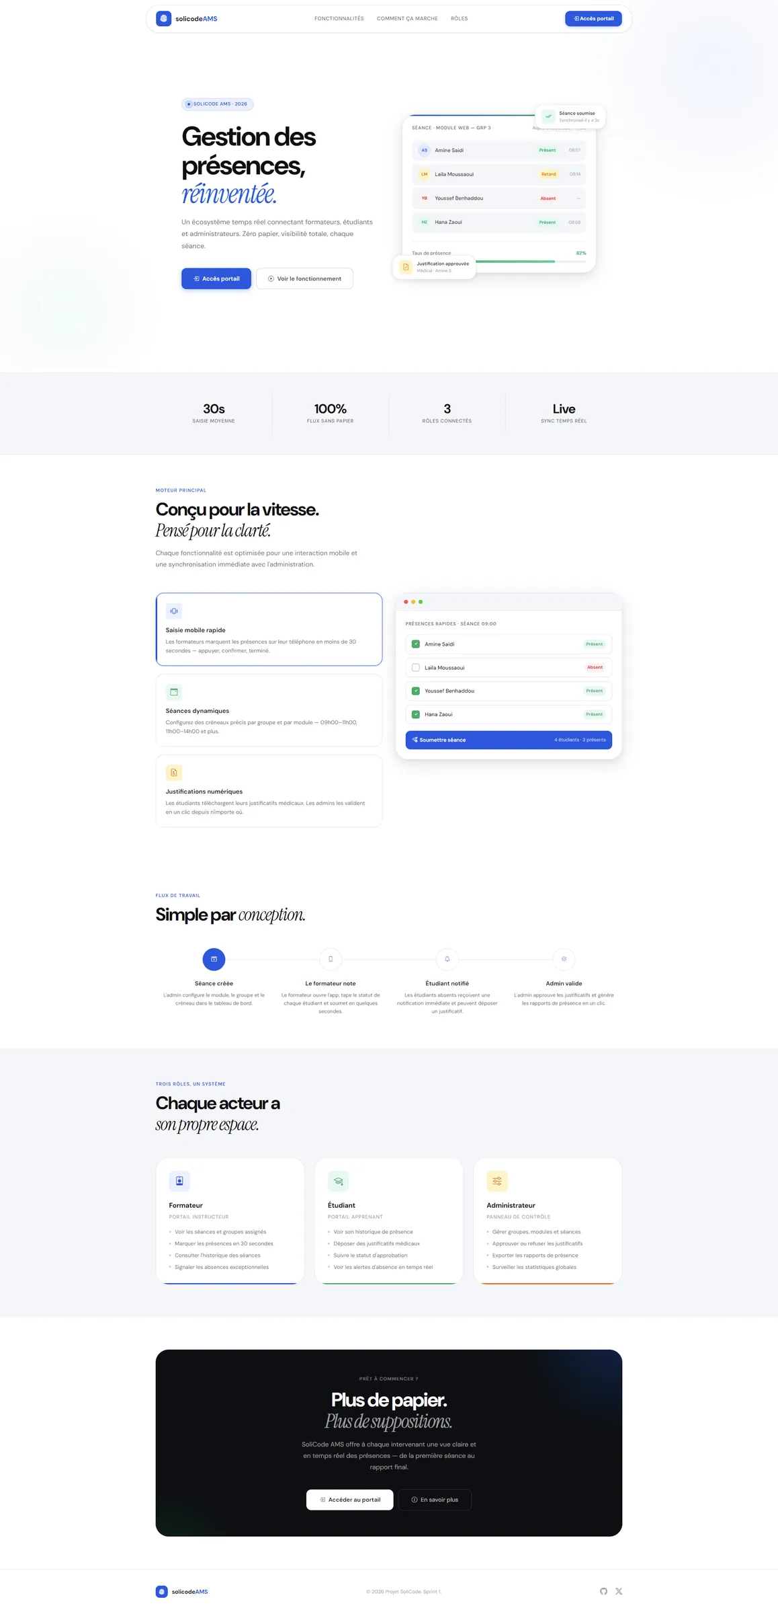The image size is (778, 1614).
Task: Open the Fonctionnalités nav link
Action: [x=339, y=19]
